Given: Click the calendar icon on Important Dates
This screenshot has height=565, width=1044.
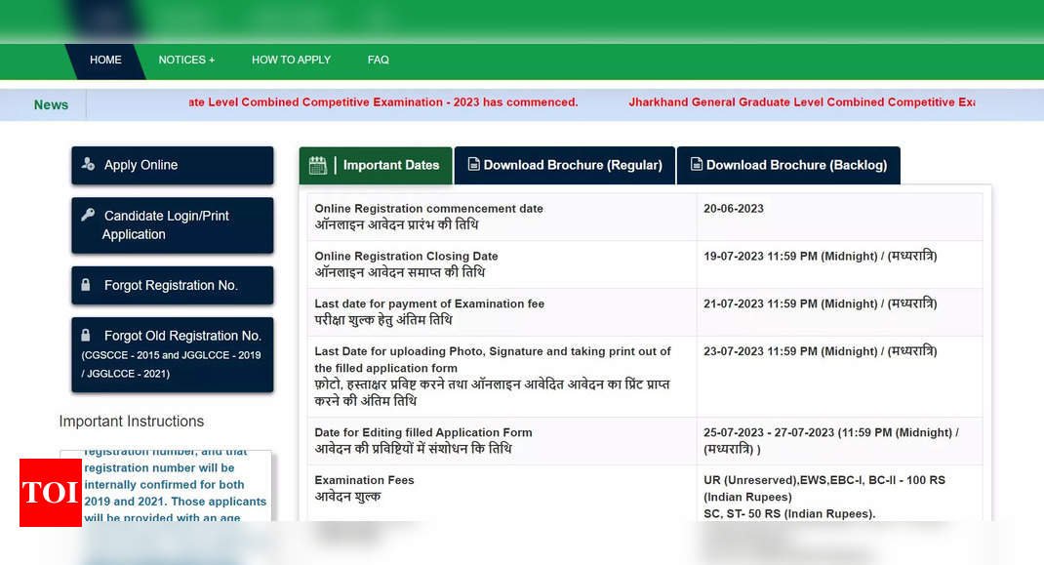Looking at the screenshot, I should coord(318,165).
